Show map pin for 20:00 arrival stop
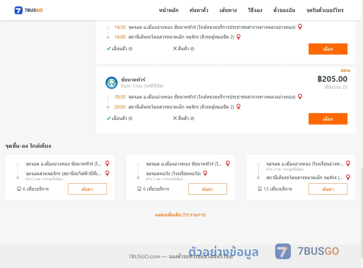363x268 pixels. coord(238,107)
